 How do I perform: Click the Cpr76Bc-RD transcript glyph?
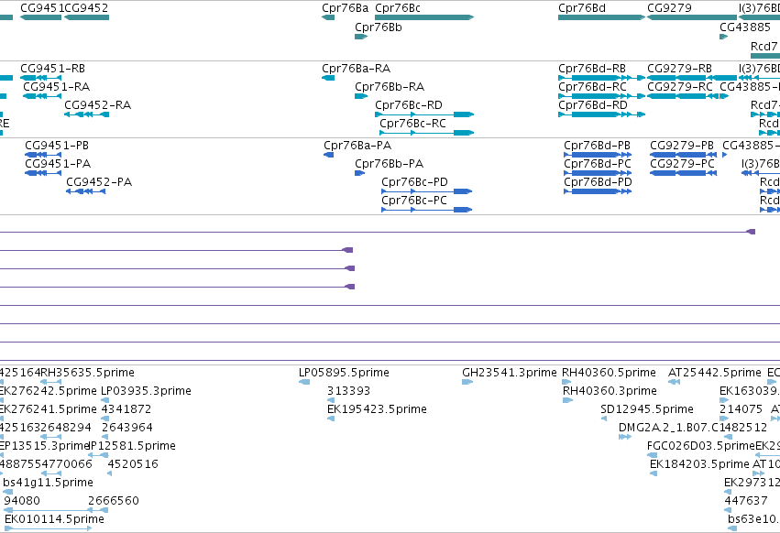[x=424, y=114]
